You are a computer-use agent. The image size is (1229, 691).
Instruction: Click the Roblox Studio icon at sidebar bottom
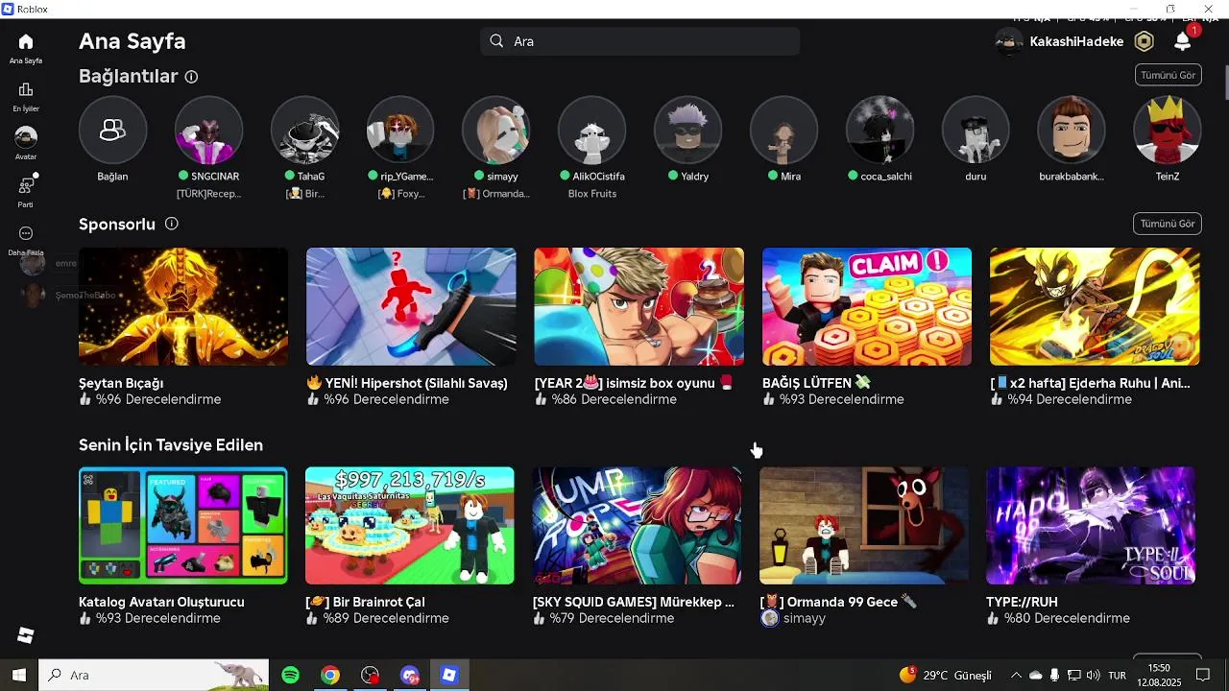pos(26,635)
